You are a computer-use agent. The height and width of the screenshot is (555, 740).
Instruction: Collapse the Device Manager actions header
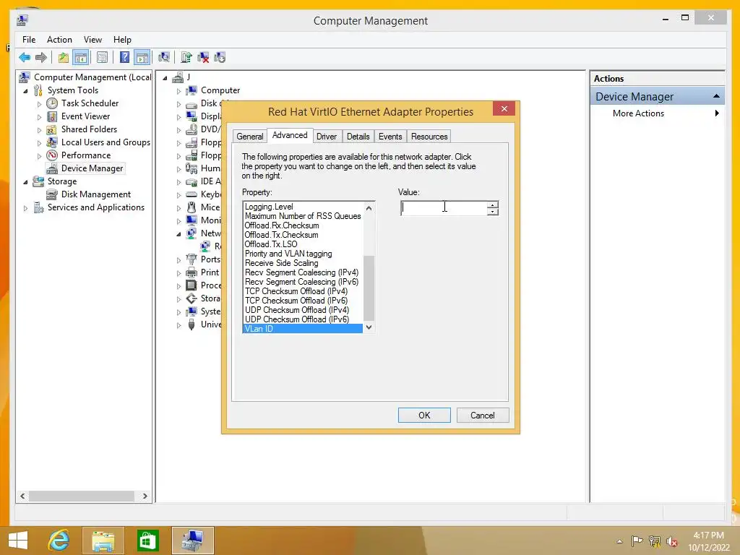(x=716, y=96)
